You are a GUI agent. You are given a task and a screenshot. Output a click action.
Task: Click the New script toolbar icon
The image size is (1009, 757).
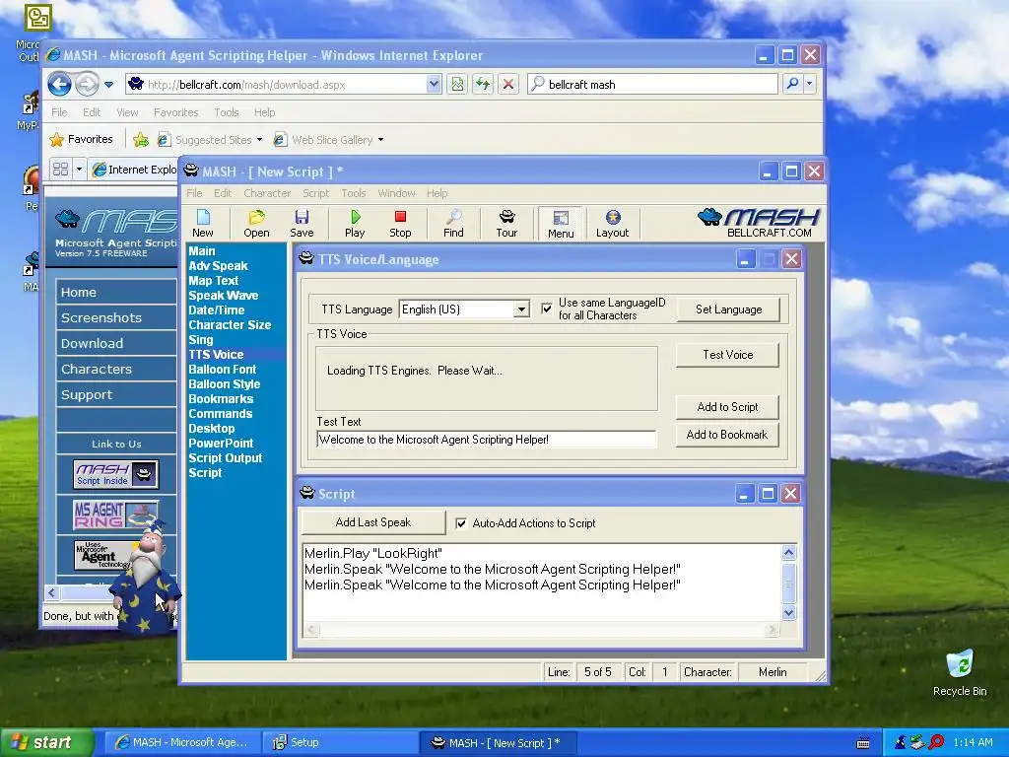pos(203,224)
